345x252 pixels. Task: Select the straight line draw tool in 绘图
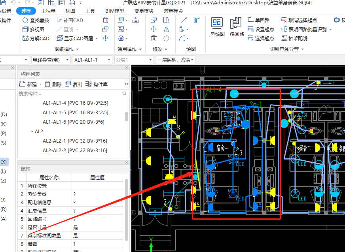click(x=184, y=20)
